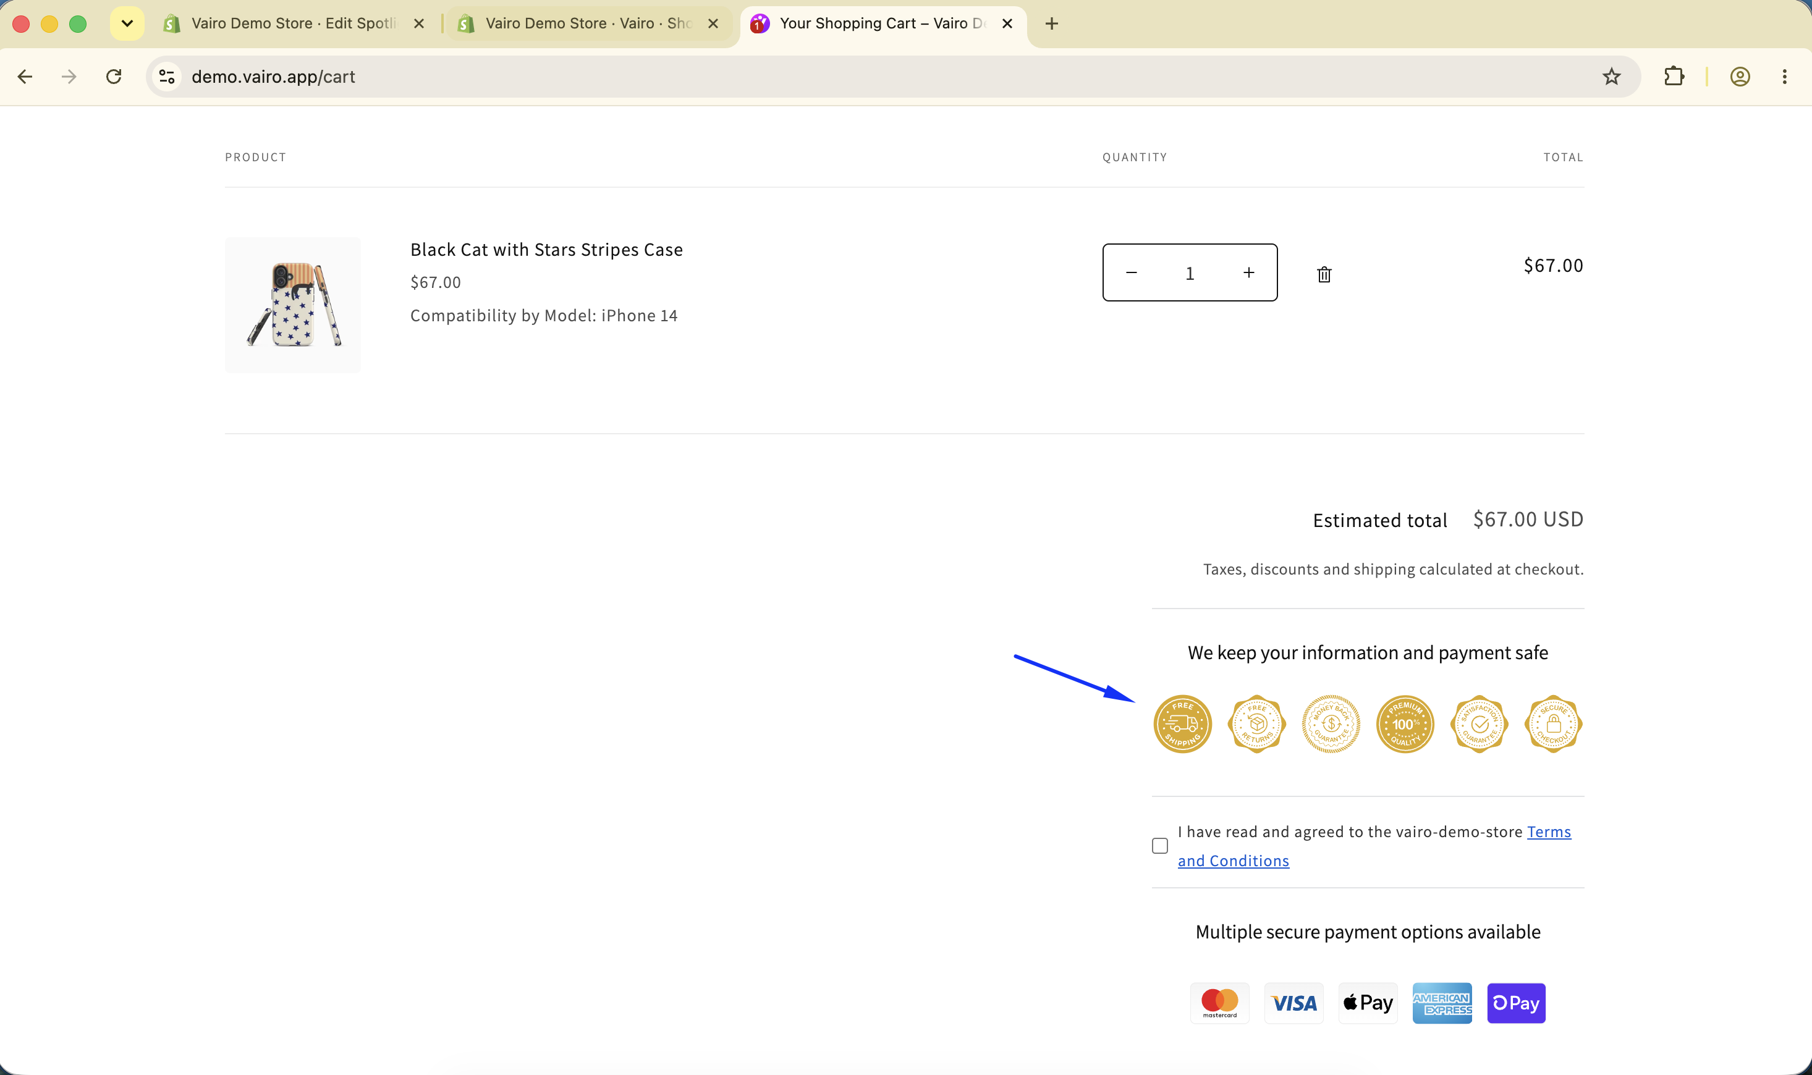
Task: Open the phone case product thumbnail
Action: tap(292, 305)
